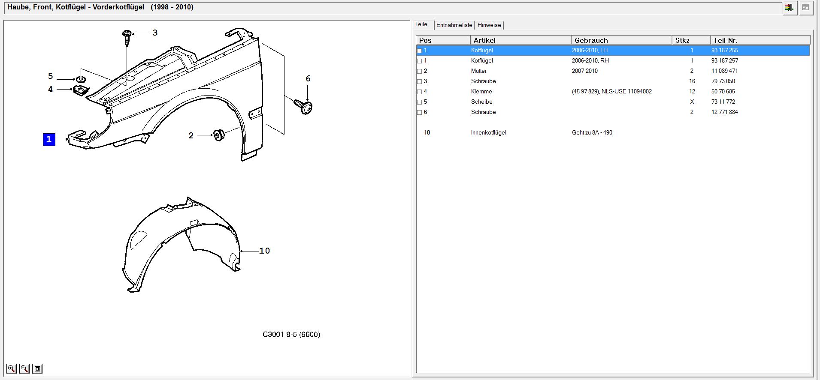This screenshot has height=380, width=820.
Task: Tick the checkbox for Schraube 12 771 884
Action: [x=420, y=112]
